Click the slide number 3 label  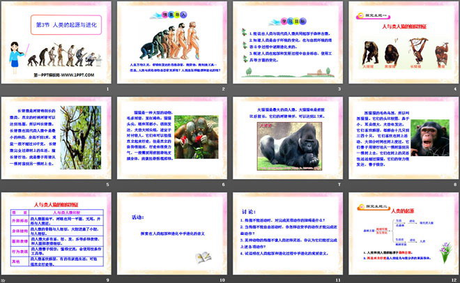coord(339,89)
